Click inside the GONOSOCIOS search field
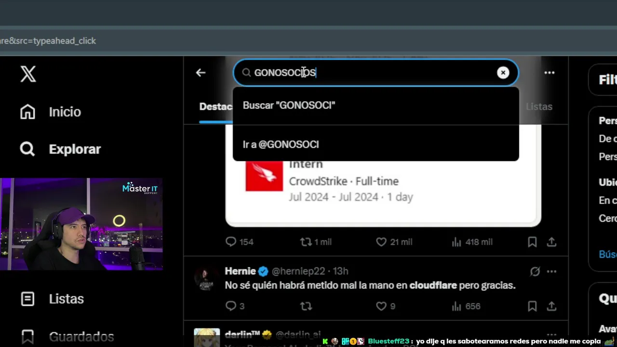Screen dimensions: 617x347 [376, 72]
